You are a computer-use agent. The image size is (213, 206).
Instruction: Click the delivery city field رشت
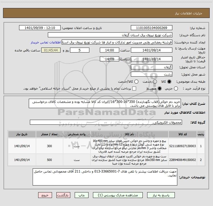click(x=152, y=74)
